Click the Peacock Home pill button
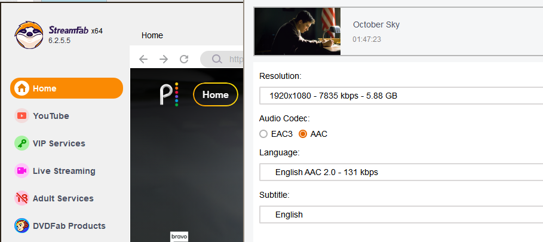Image resolution: width=543 pixels, height=242 pixels. 215,94
